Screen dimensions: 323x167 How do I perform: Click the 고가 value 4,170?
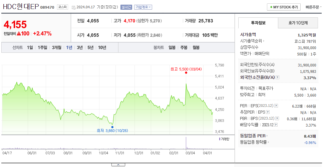[x=129, y=21]
